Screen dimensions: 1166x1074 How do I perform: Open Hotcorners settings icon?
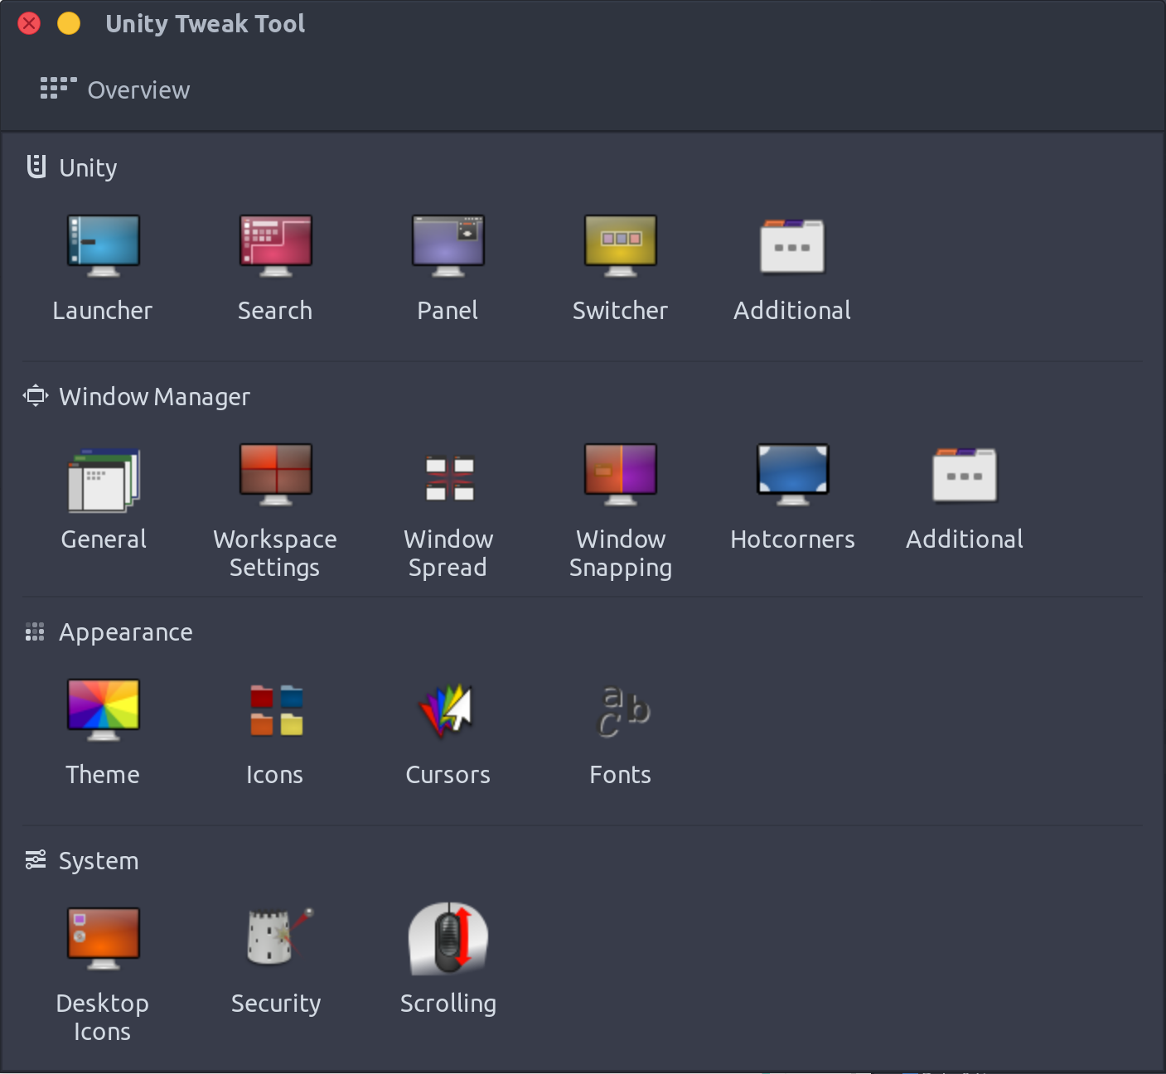pos(792,476)
